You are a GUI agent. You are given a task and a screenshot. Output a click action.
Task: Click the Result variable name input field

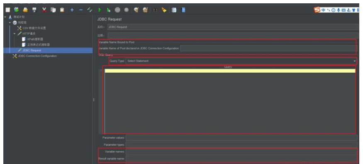point(241,159)
